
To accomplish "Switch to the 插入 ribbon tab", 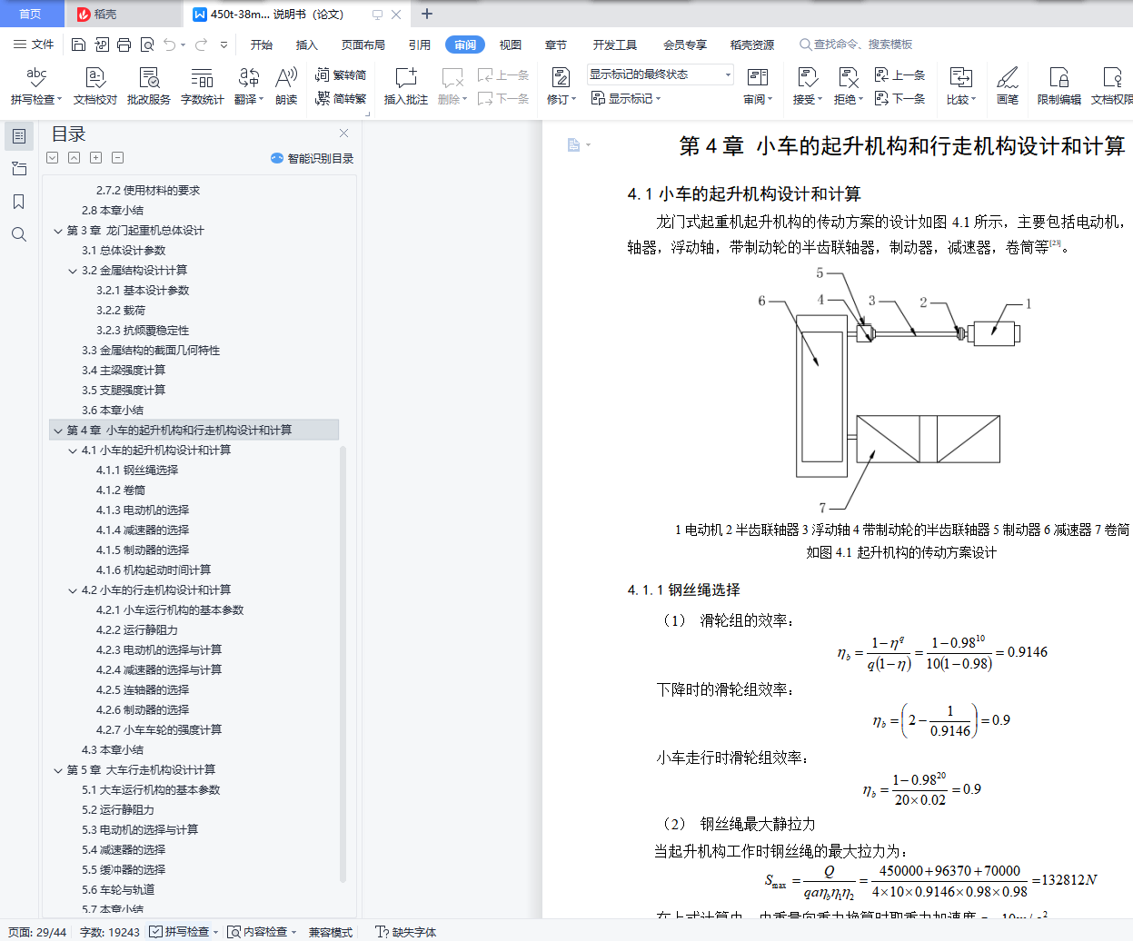I will click(x=307, y=45).
